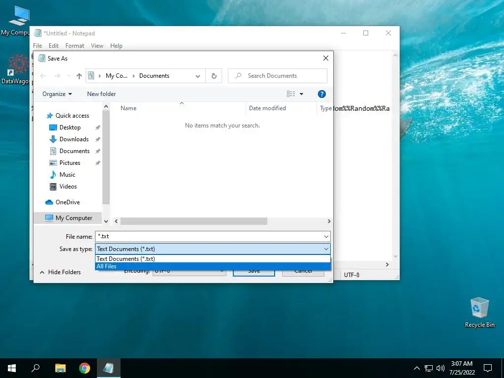This screenshot has height=378, width=504.
Task: Open Notepad Format menu
Action: pyautogui.click(x=75, y=46)
